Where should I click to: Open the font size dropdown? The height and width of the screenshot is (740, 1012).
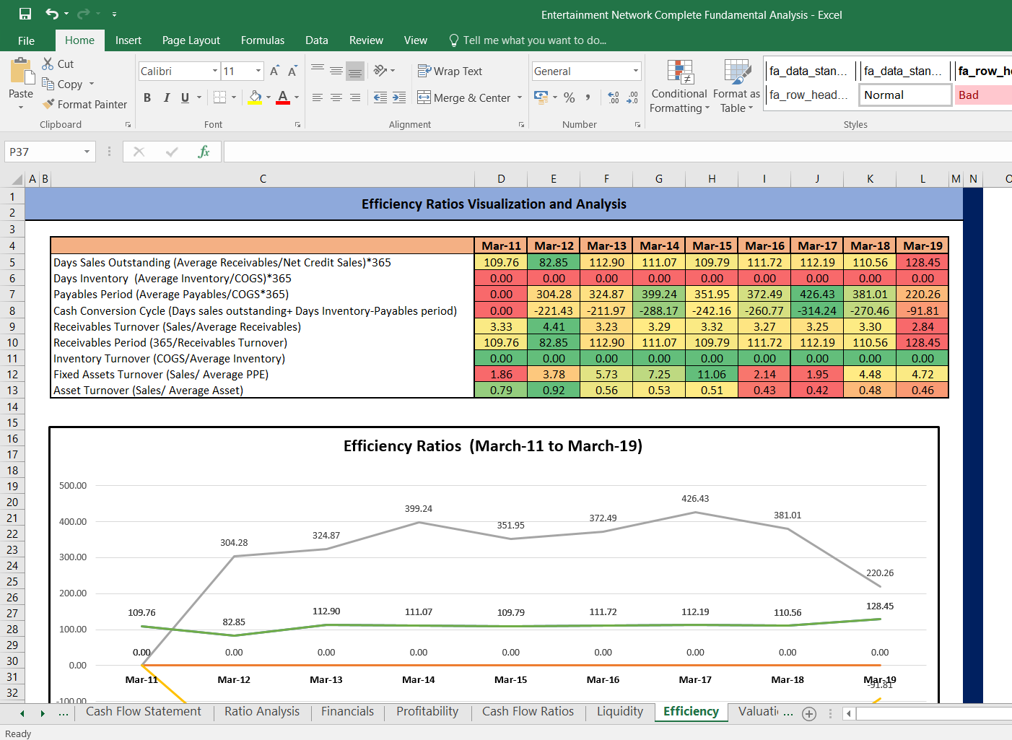pos(258,71)
